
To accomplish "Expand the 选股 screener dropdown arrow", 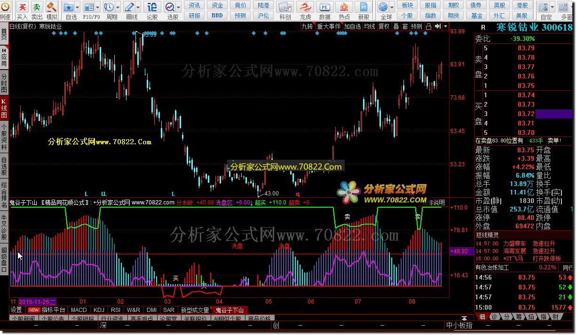I will [x=178, y=8].
